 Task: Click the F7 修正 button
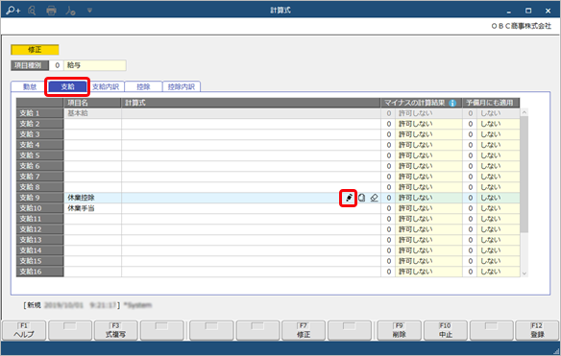click(304, 330)
